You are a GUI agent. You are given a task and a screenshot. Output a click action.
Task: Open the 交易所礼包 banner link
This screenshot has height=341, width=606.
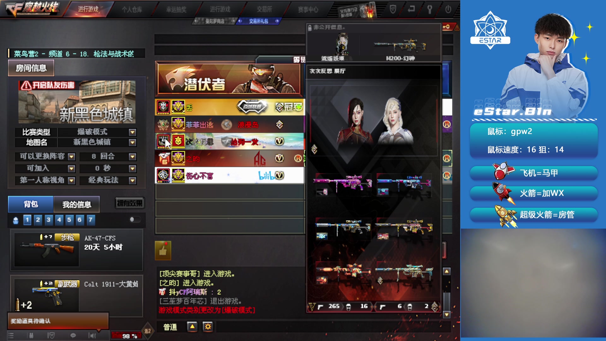pos(258,21)
